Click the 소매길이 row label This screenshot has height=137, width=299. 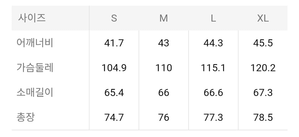point(35,93)
